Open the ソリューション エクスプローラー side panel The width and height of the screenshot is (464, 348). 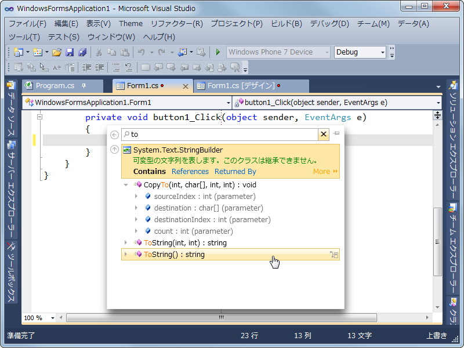453,140
